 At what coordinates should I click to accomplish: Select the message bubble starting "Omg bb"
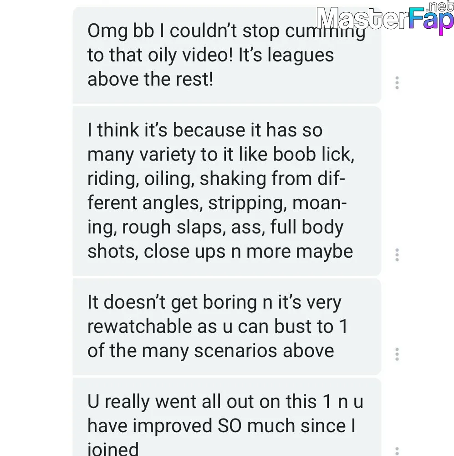[227, 55]
